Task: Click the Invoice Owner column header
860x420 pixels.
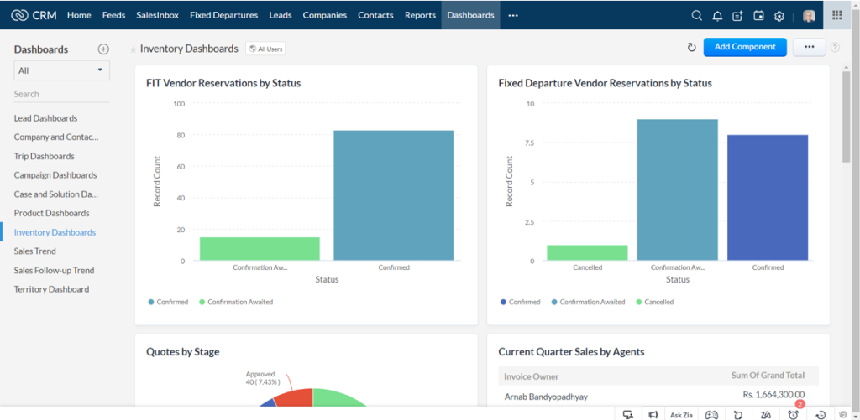Action: tap(532, 376)
